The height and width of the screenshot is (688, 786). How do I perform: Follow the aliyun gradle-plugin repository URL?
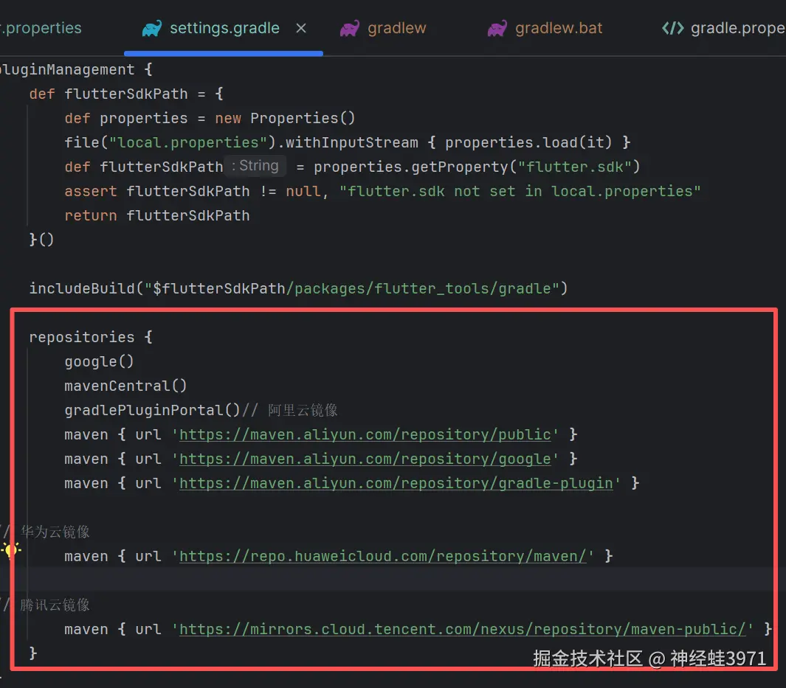[396, 483]
